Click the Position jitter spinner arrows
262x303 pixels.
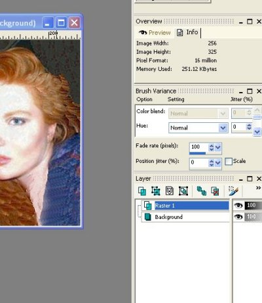(x=212, y=163)
